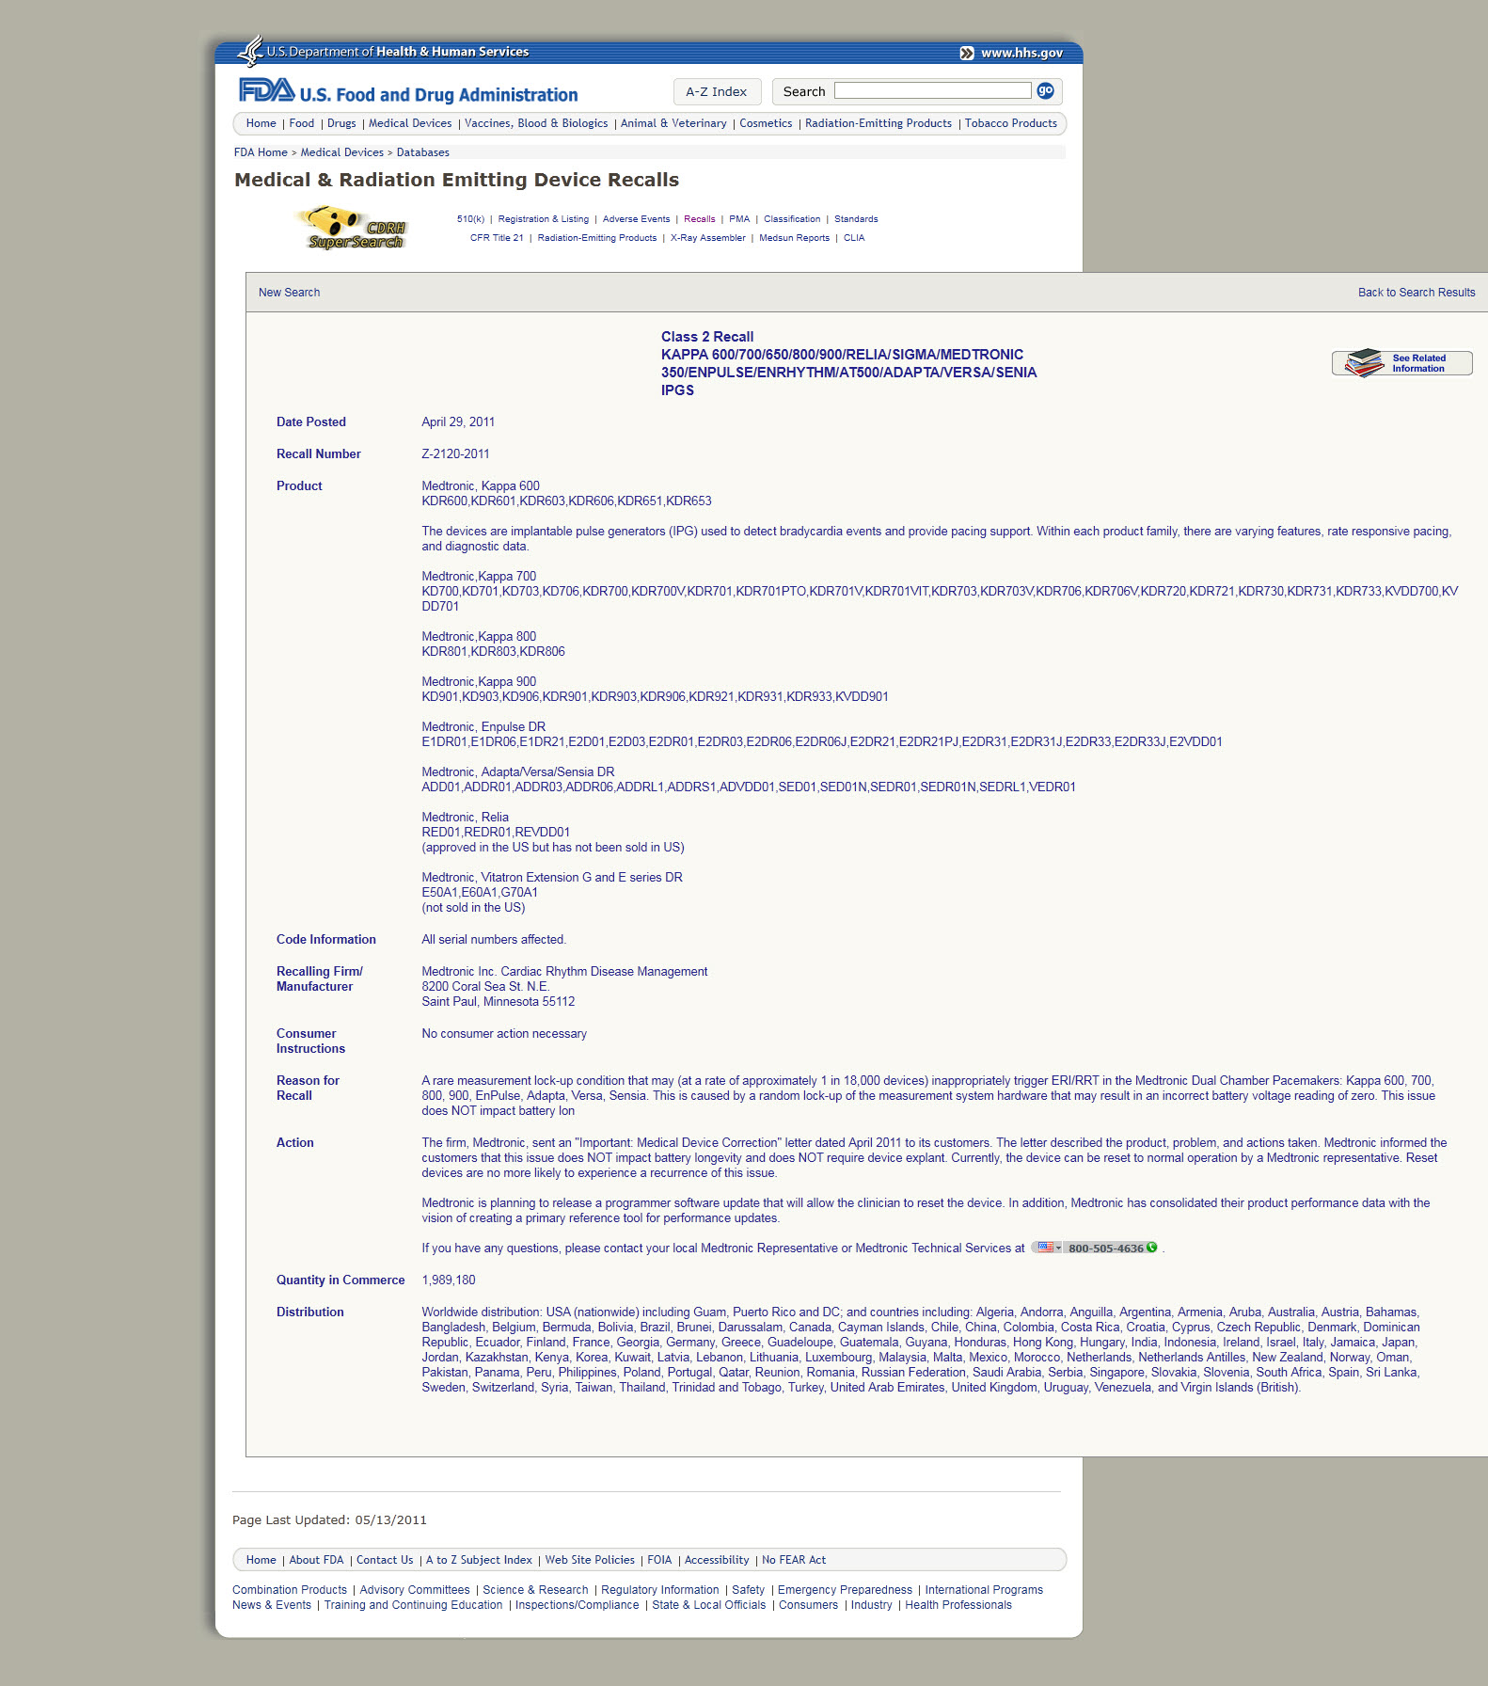Image resolution: width=1488 pixels, height=1686 pixels.
Task: Open Combination Products link
Action: coord(290,1590)
